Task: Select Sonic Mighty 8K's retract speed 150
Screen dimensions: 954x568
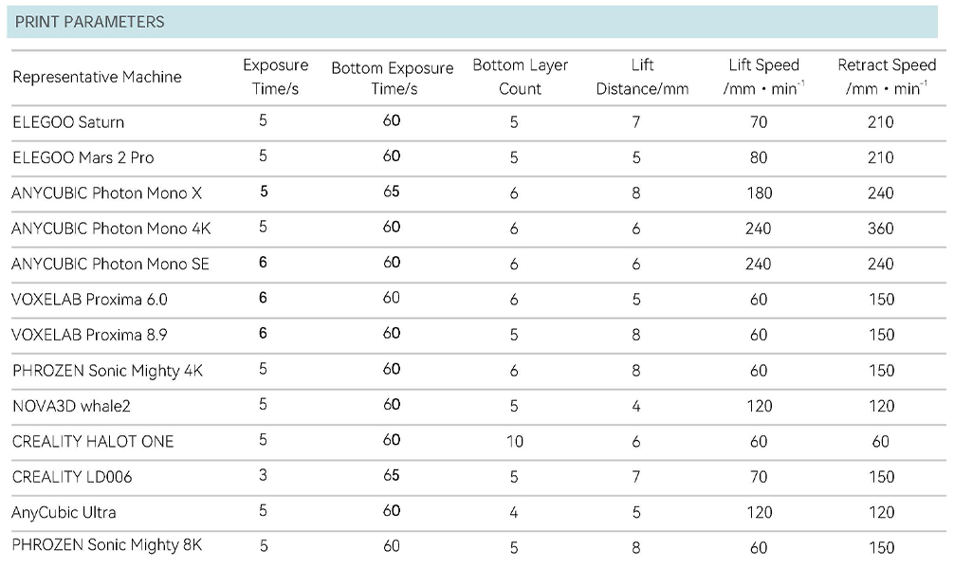Action: pyautogui.click(x=882, y=547)
